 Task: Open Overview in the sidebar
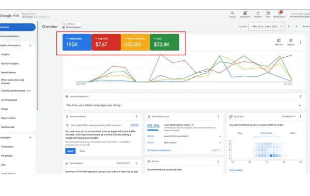(18, 27)
